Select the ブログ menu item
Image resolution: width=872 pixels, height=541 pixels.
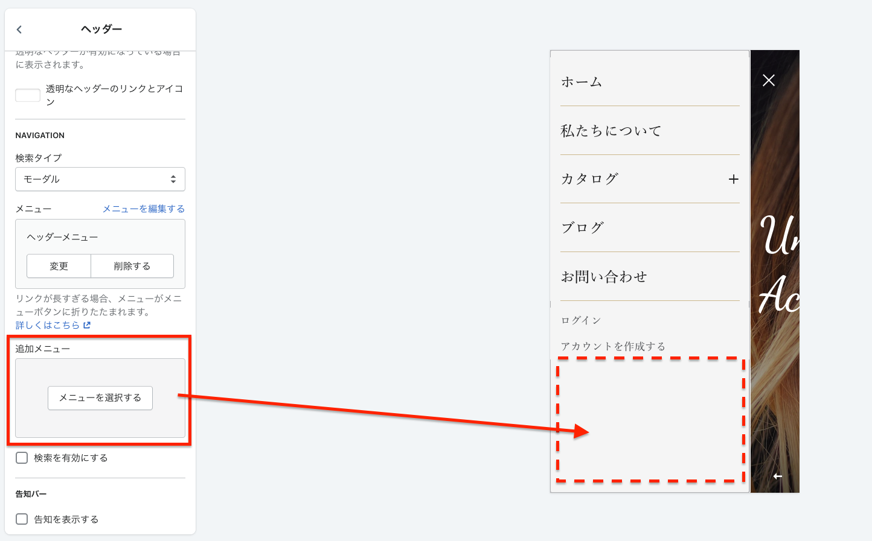coord(583,228)
